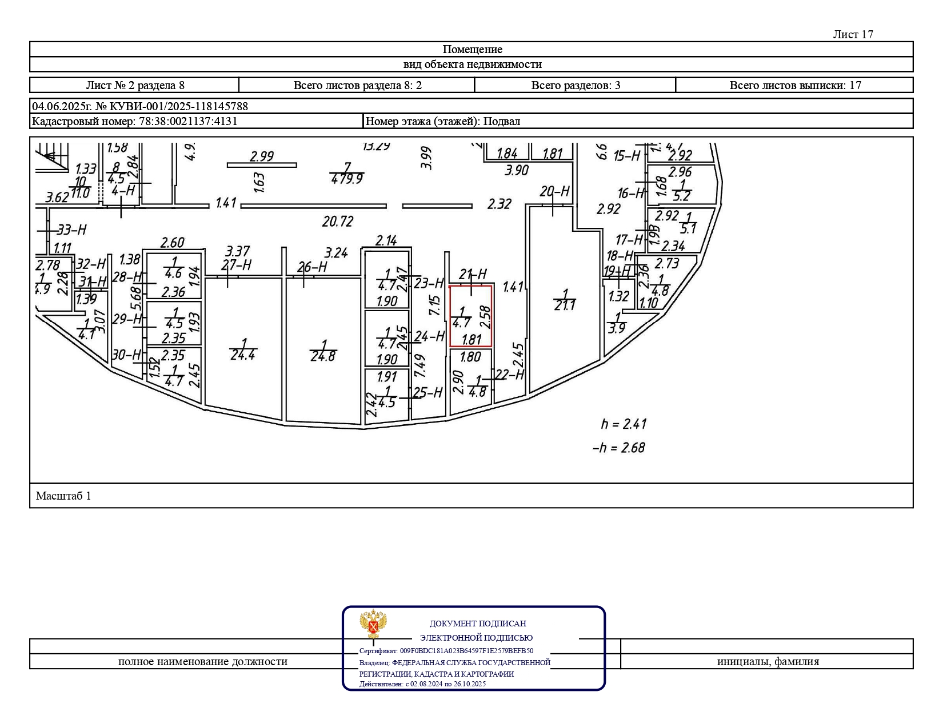Image resolution: width=943 pixels, height=728 pixels.
Task: Click the "полное наименование должности" caption
Action: [x=203, y=662]
